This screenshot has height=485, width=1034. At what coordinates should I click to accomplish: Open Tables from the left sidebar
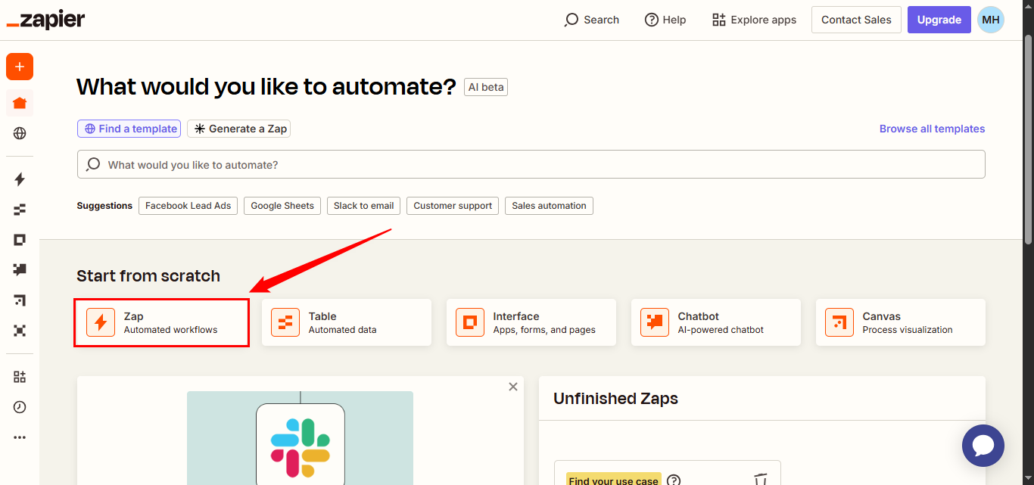coord(20,210)
